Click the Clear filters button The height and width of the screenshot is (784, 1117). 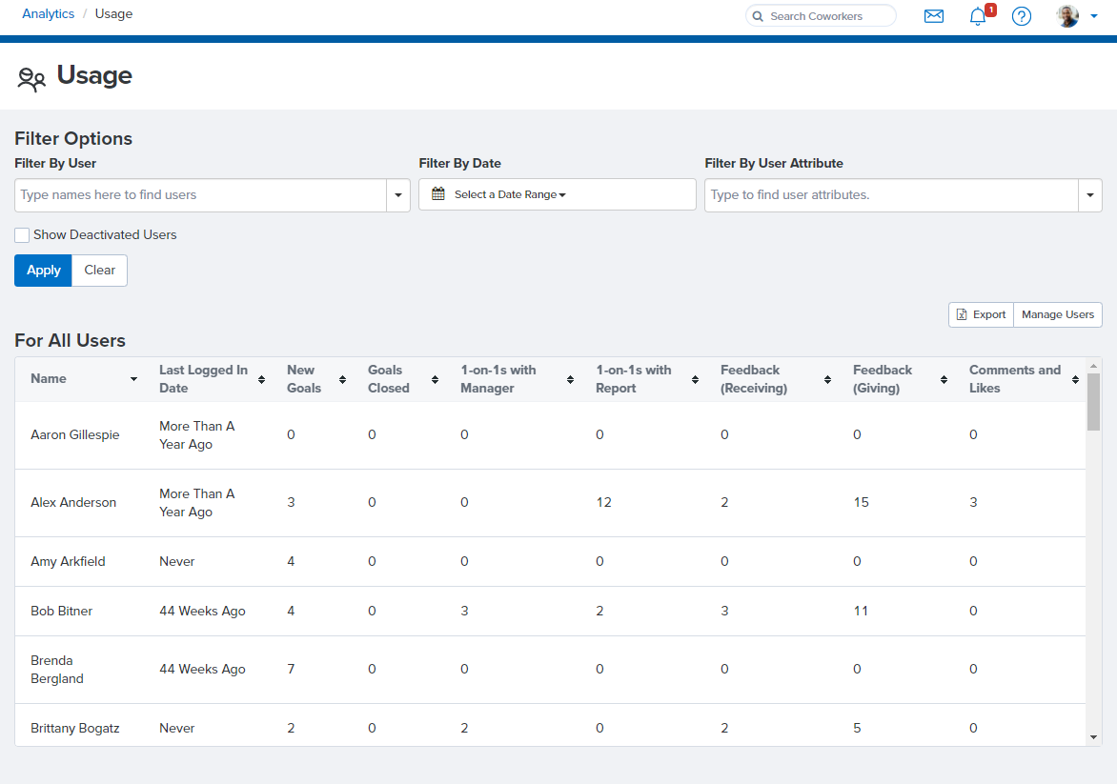[99, 271]
